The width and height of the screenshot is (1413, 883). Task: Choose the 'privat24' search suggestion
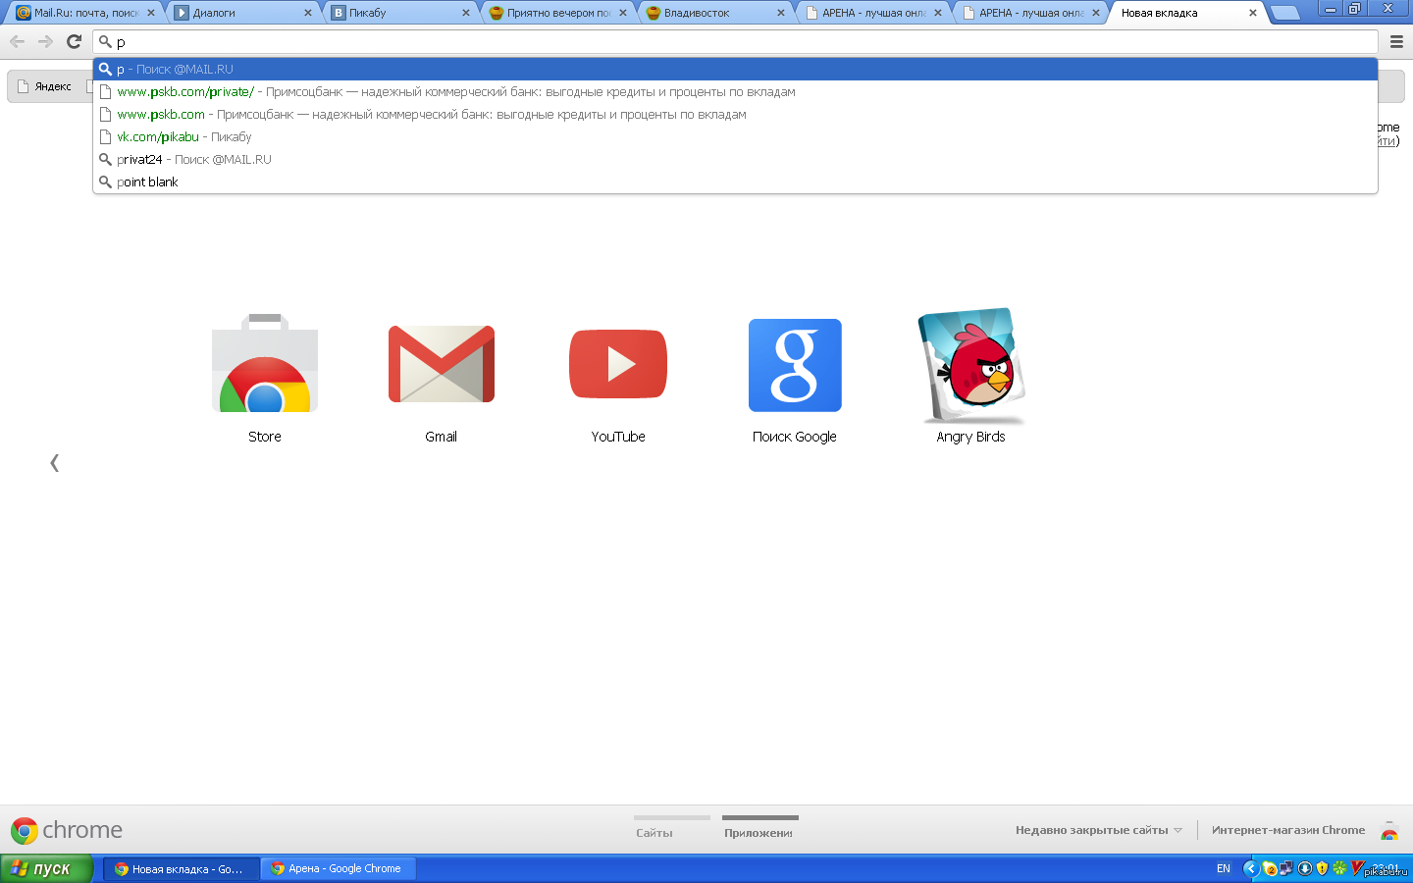click(x=139, y=160)
